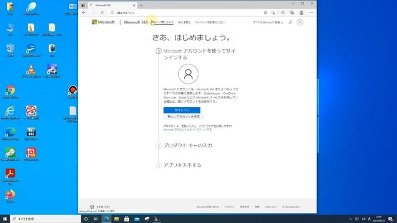Click the large profile avatar circle
397x223 pixels.
click(x=189, y=74)
